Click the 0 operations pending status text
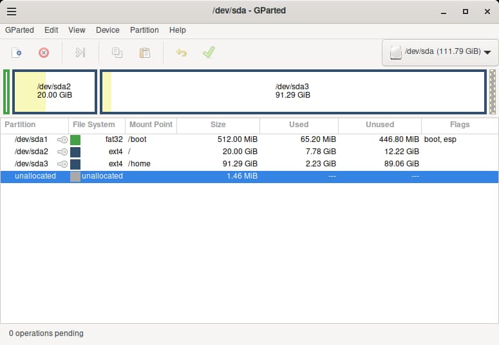Screen dimensions: 499x345 pyautogui.click(x=46, y=333)
